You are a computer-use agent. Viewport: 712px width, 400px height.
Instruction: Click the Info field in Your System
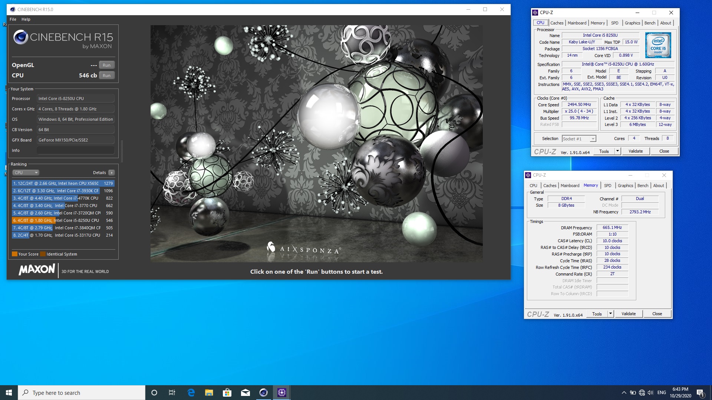coord(76,150)
